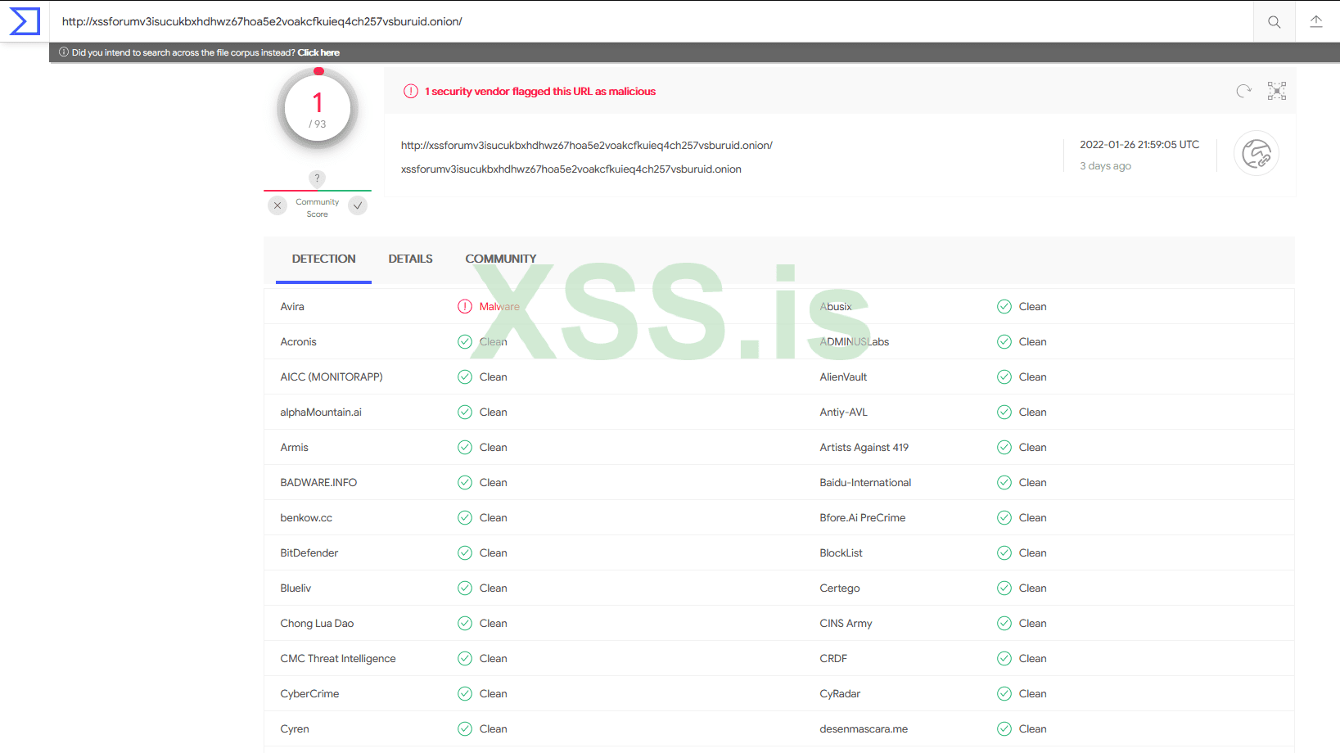This screenshot has width=1340, height=753.
Task: Click the upload file icon
Action: pos(1316,22)
